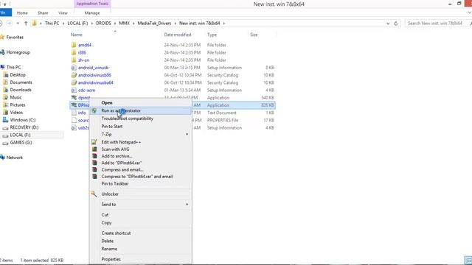This screenshot has height=265, width=472.
Task: Click the Favorites star icon
Action: click(x=2, y=38)
